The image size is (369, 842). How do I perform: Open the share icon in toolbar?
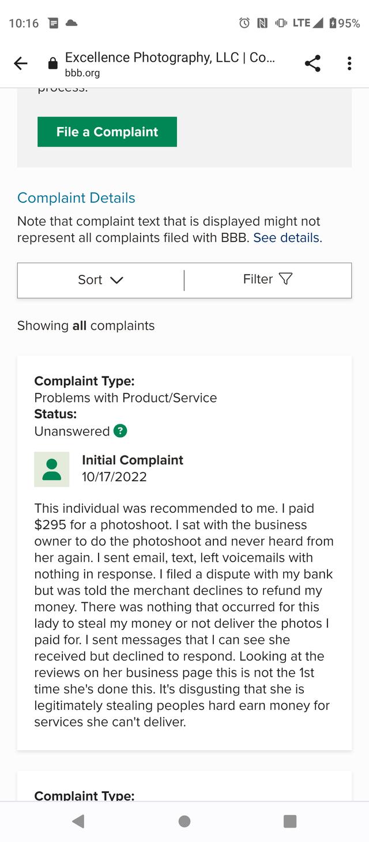312,64
